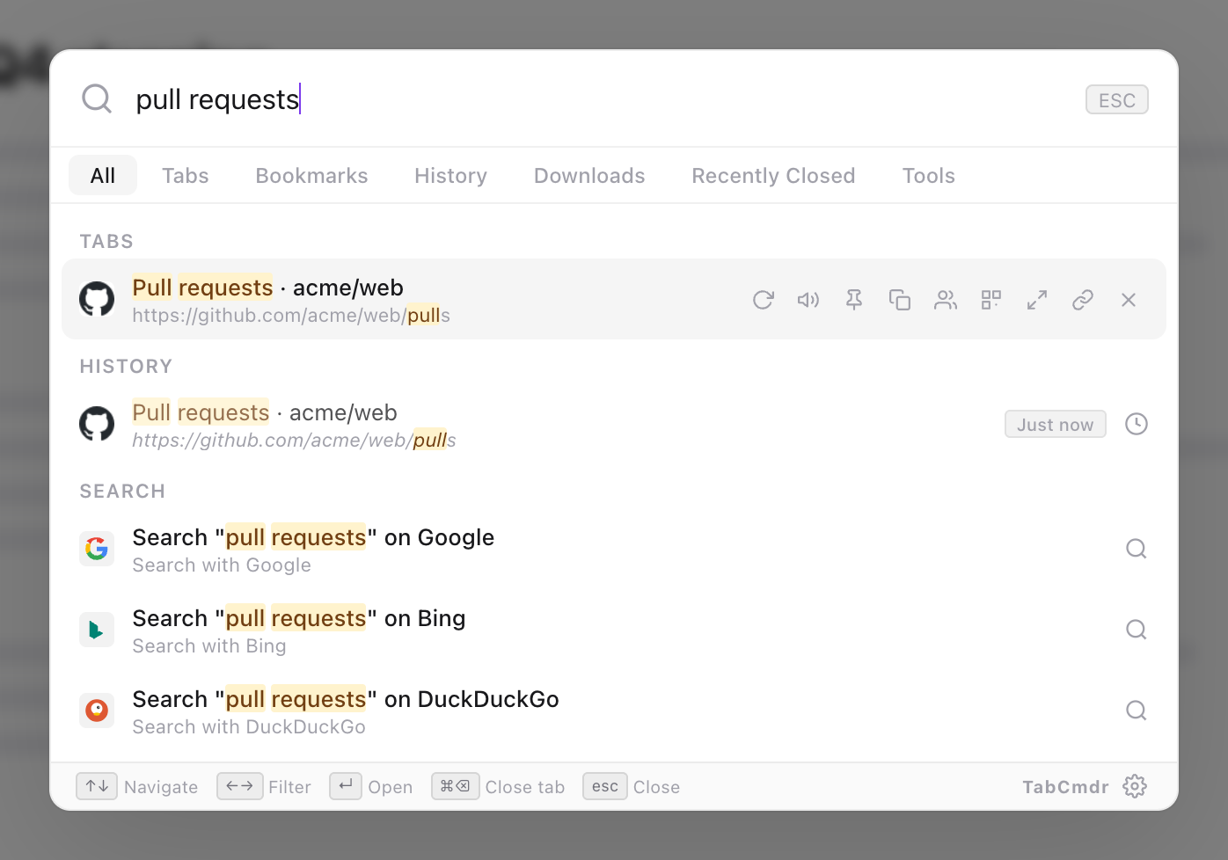This screenshot has height=860, width=1228.
Task: Switch to the Downloads filter
Action: (589, 176)
